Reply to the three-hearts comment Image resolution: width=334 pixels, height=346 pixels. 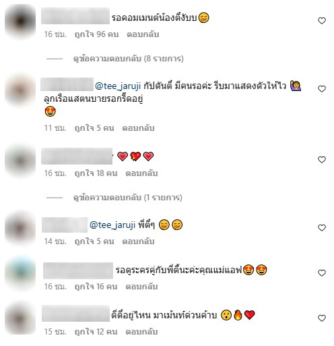point(141,173)
